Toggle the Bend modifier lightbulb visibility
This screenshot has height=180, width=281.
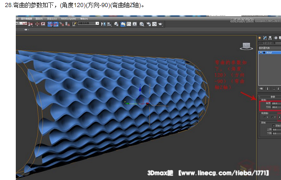261,52
